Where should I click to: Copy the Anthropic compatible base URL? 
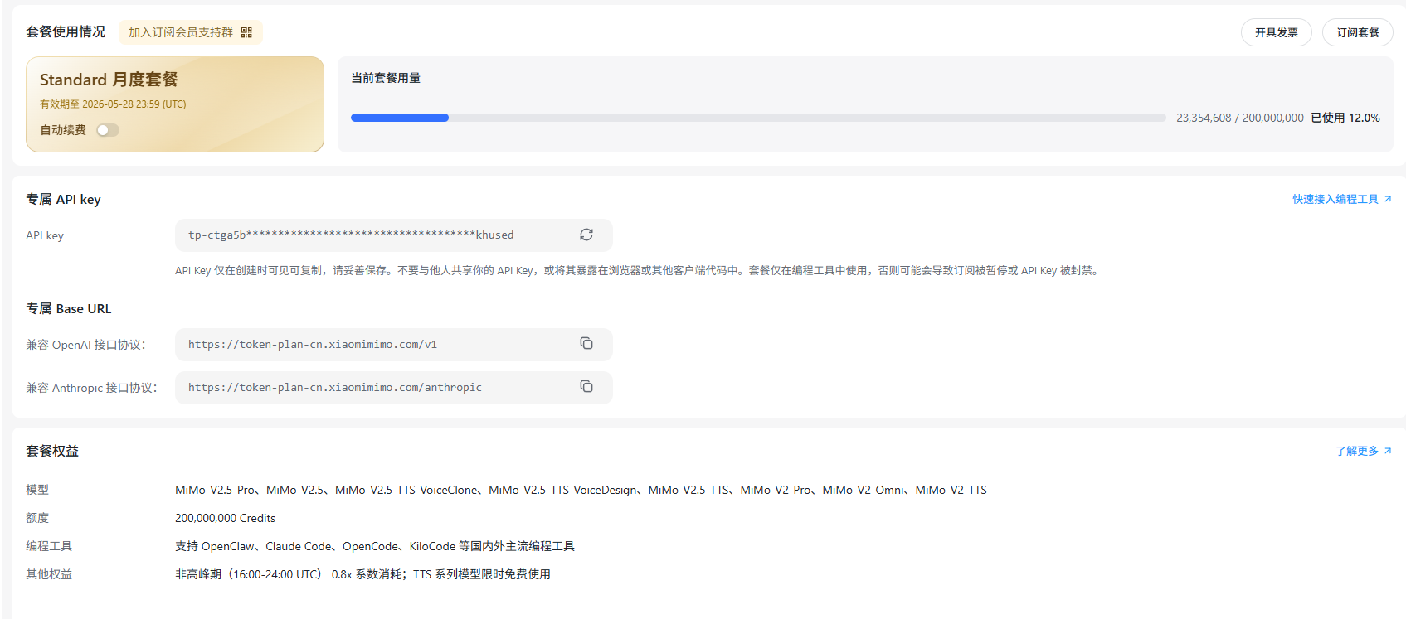(586, 387)
